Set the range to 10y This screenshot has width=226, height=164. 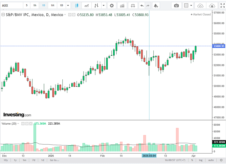[6, 160]
